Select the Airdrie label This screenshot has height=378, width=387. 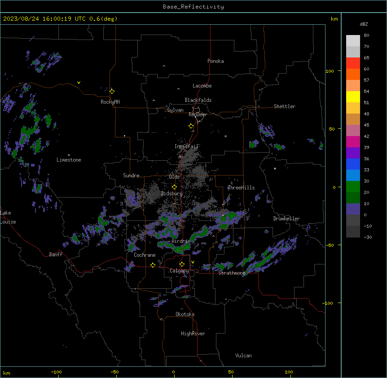pyautogui.click(x=181, y=241)
